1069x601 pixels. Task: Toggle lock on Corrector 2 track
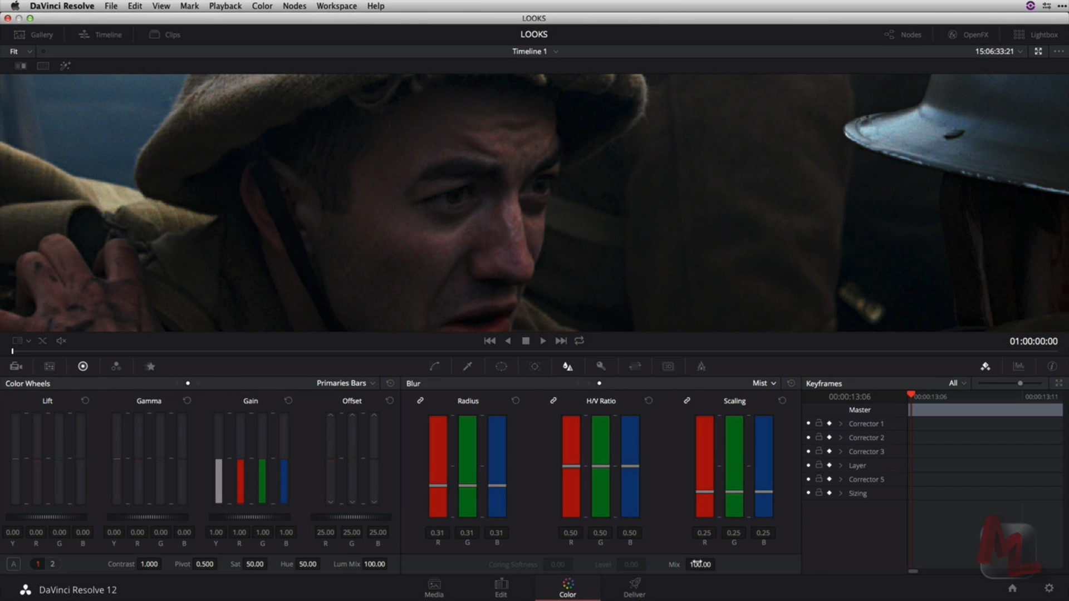coord(819,437)
